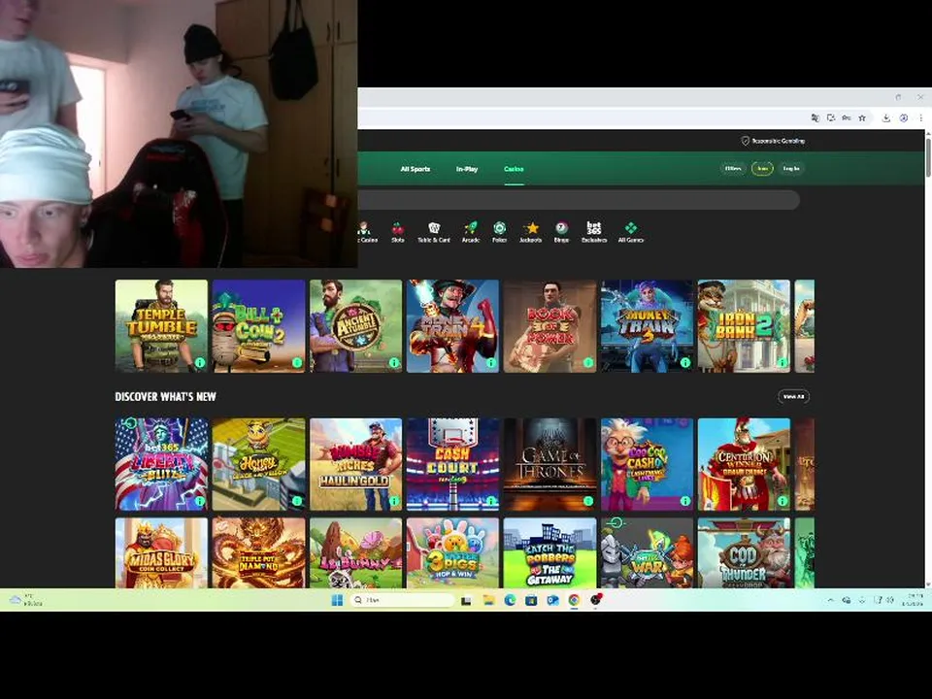Open the Cod of Thunder game
Image resolution: width=932 pixels, height=699 pixels.
744,552
